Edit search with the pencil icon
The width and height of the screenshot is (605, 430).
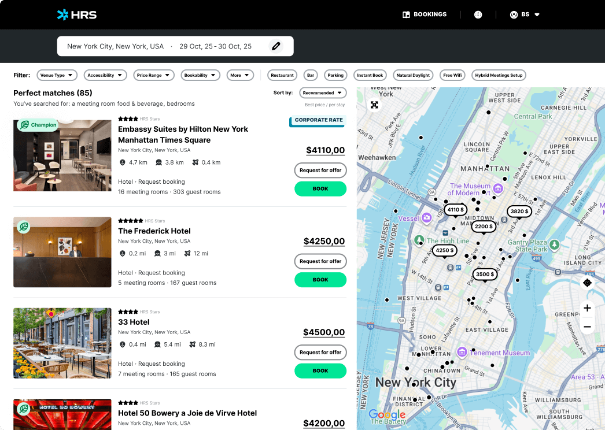click(x=276, y=46)
